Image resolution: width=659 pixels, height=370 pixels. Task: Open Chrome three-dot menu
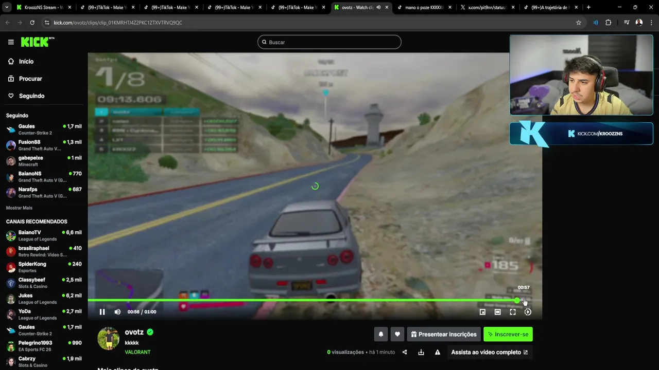651,23
